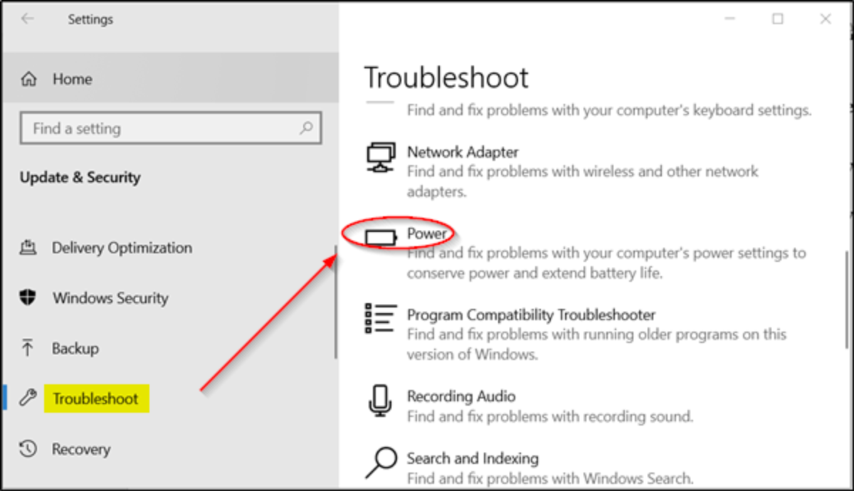Viewport: 854px width, 491px height.
Task: Click the Search and Indexing magnifier icon
Action: [x=380, y=461]
